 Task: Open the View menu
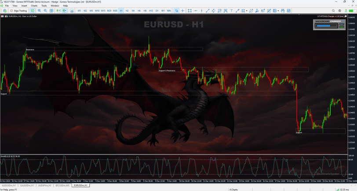click(x=15, y=6)
